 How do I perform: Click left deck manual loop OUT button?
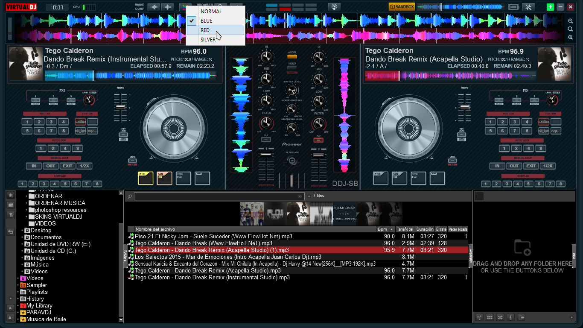click(x=51, y=166)
